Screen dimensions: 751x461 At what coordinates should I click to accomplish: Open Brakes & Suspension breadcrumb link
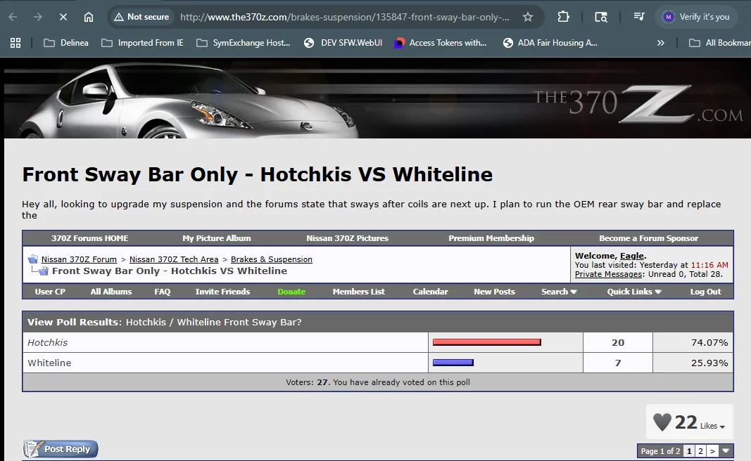(x=272, y=259)
